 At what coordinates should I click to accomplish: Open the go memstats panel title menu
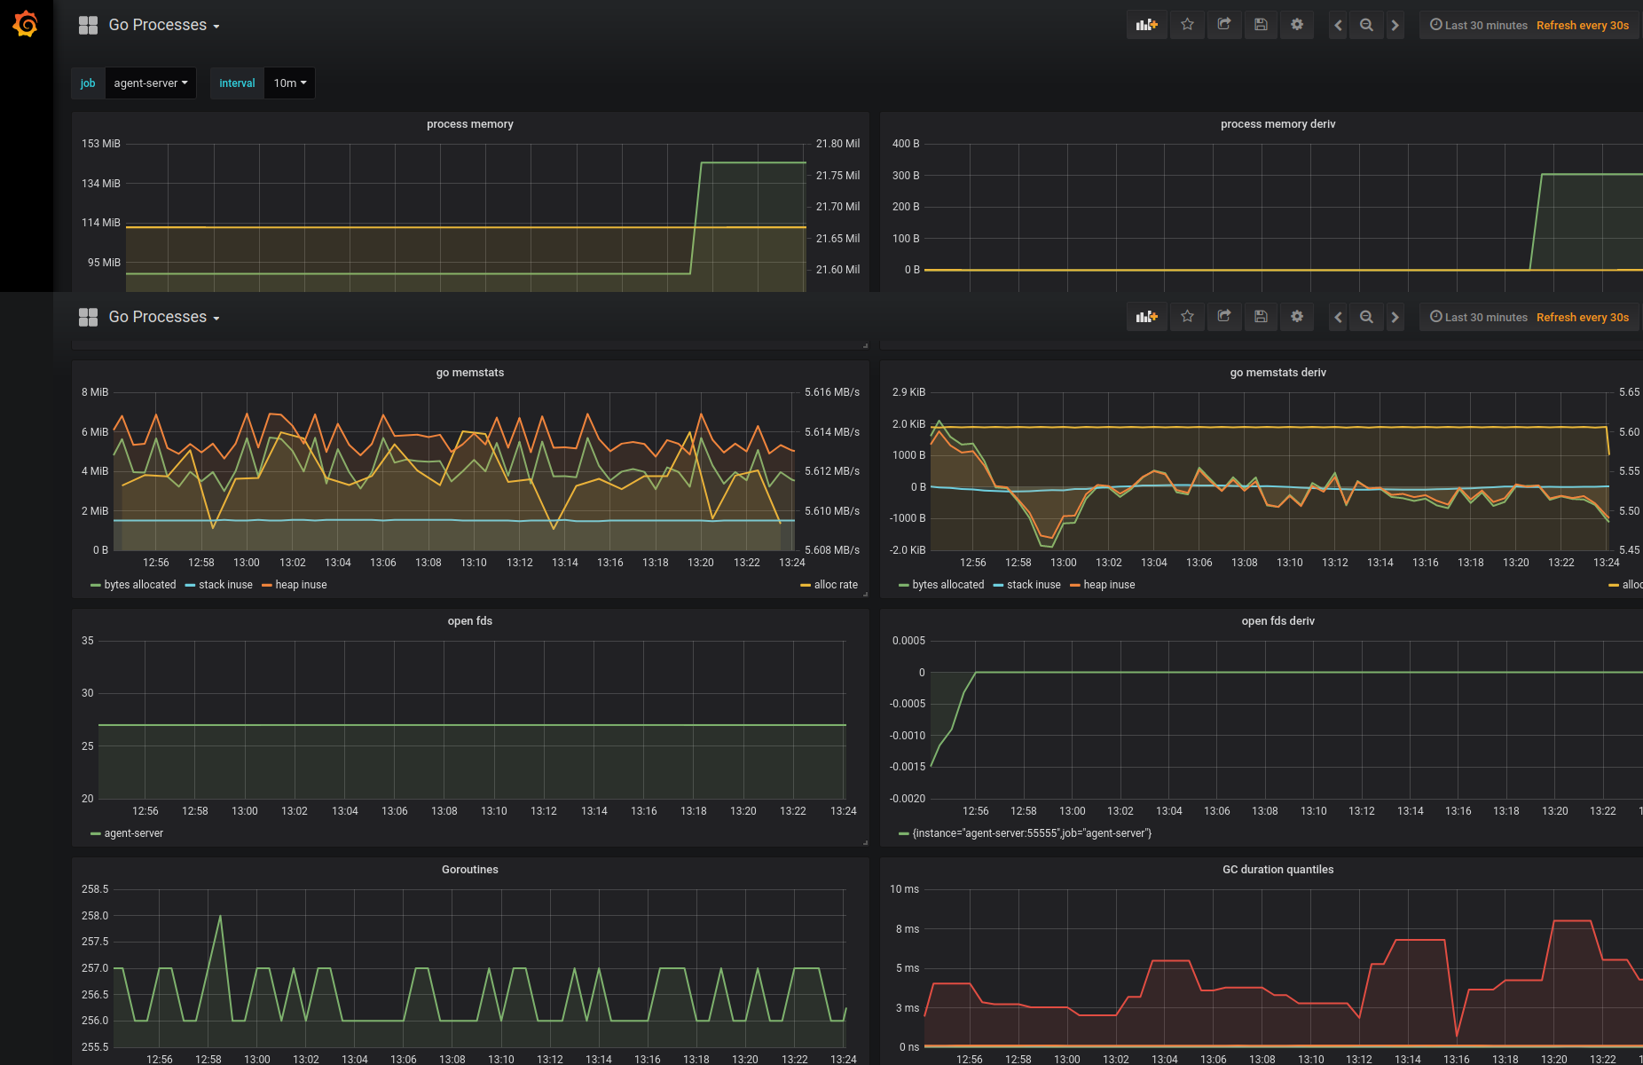pyautogui.click(x=470, y=373)
